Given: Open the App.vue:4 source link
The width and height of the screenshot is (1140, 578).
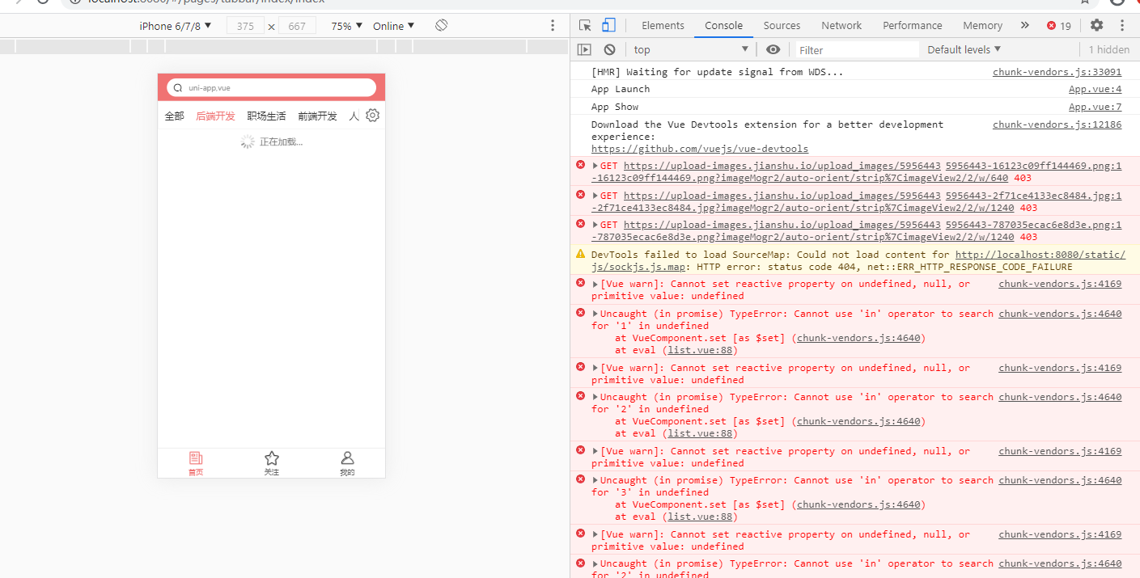Looking at the screenshot, I should (1095, 89).
